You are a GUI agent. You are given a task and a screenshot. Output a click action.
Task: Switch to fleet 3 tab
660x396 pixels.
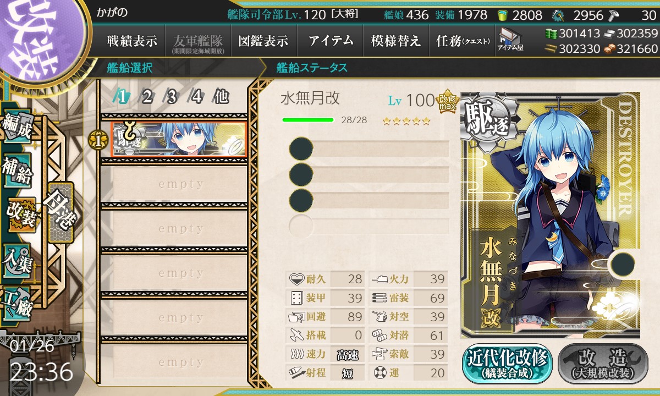coord(172,97)
